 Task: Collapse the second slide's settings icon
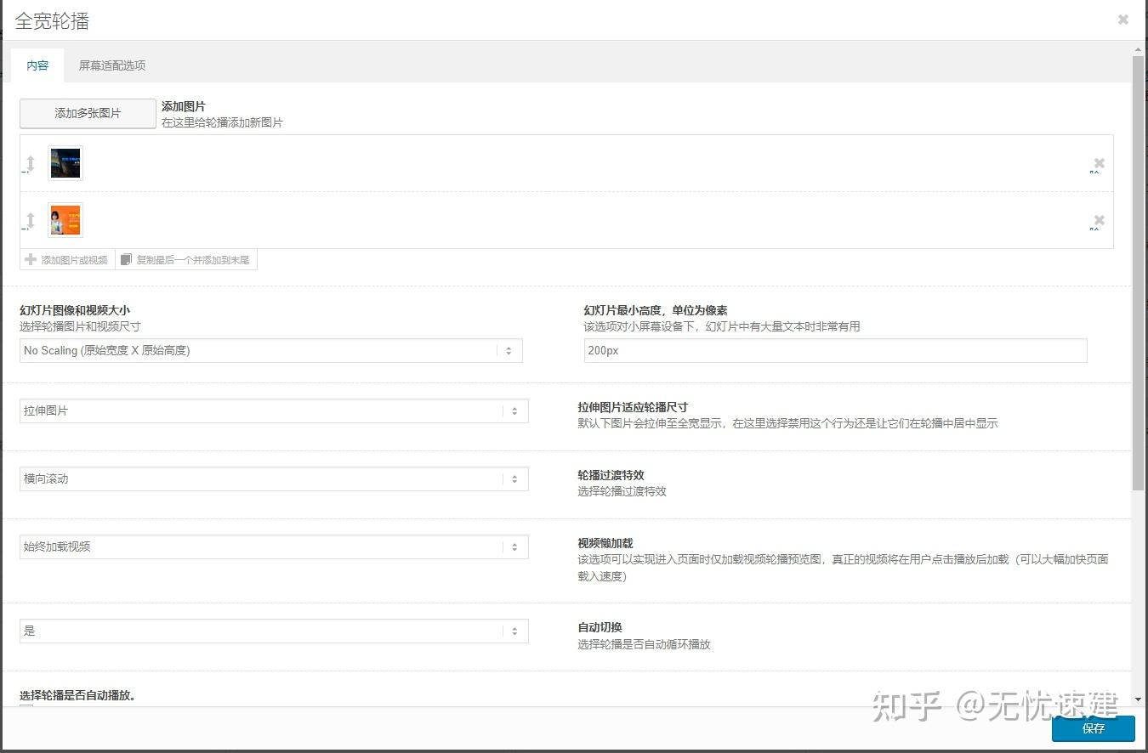[1097, 229]
